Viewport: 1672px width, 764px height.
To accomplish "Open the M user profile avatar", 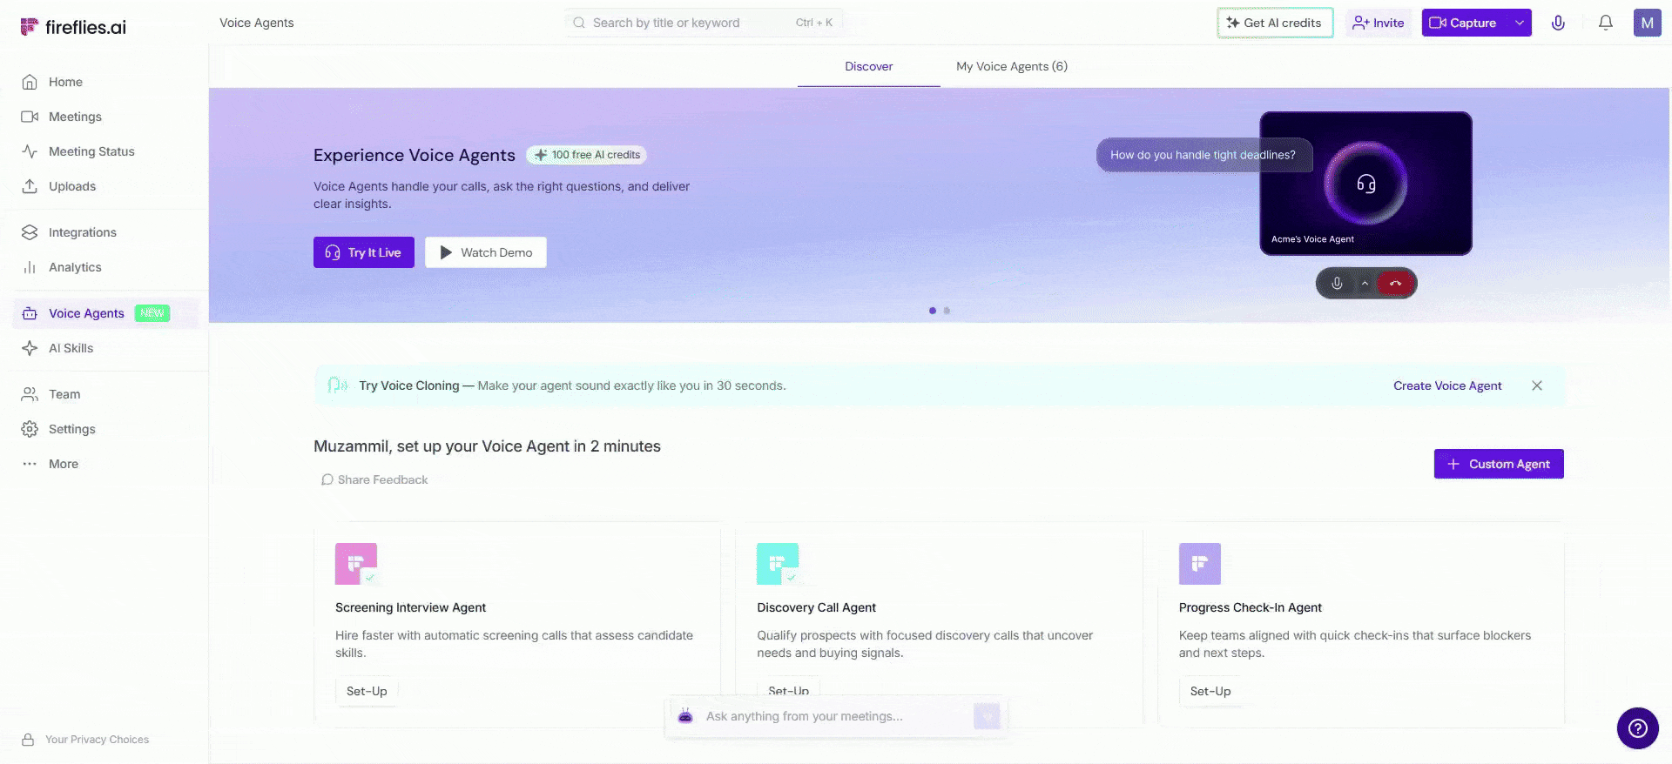I will (1647, 23).
